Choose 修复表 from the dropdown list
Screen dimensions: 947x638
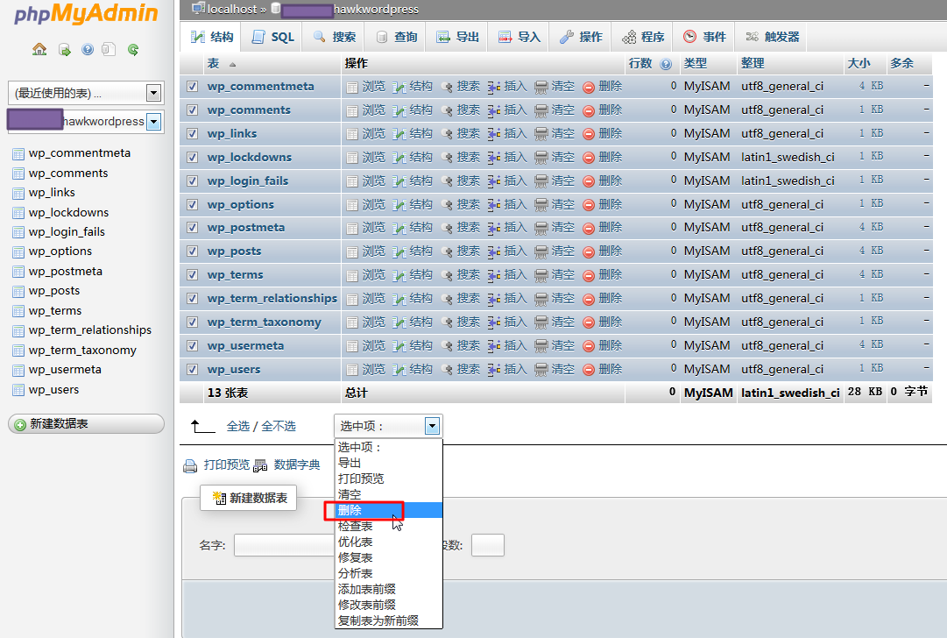[389, 557]
